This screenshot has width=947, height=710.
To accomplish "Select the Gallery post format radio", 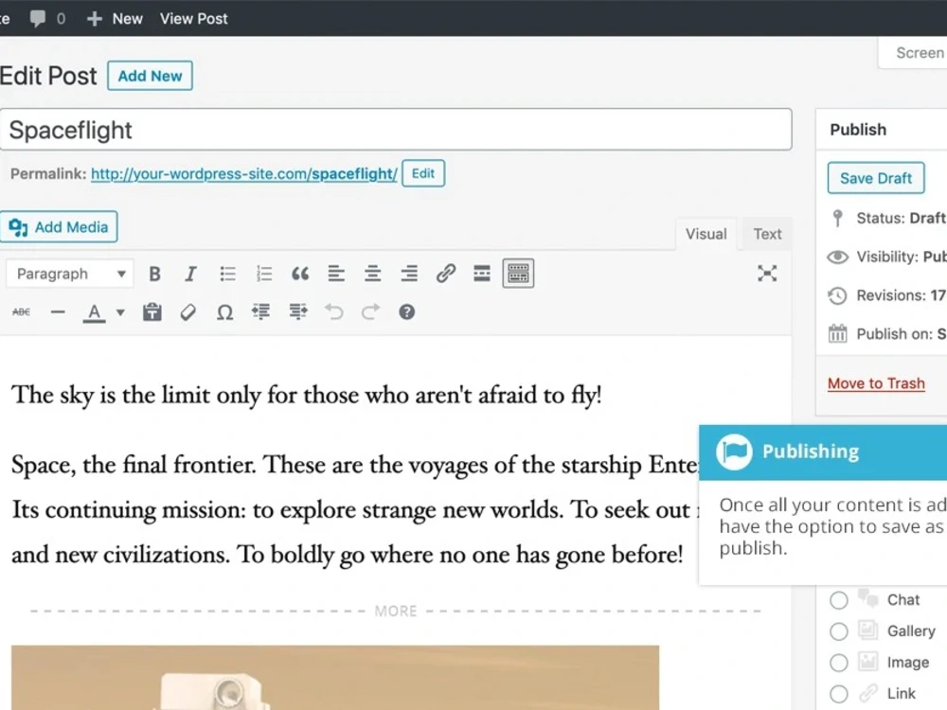I will pos(838,631).
